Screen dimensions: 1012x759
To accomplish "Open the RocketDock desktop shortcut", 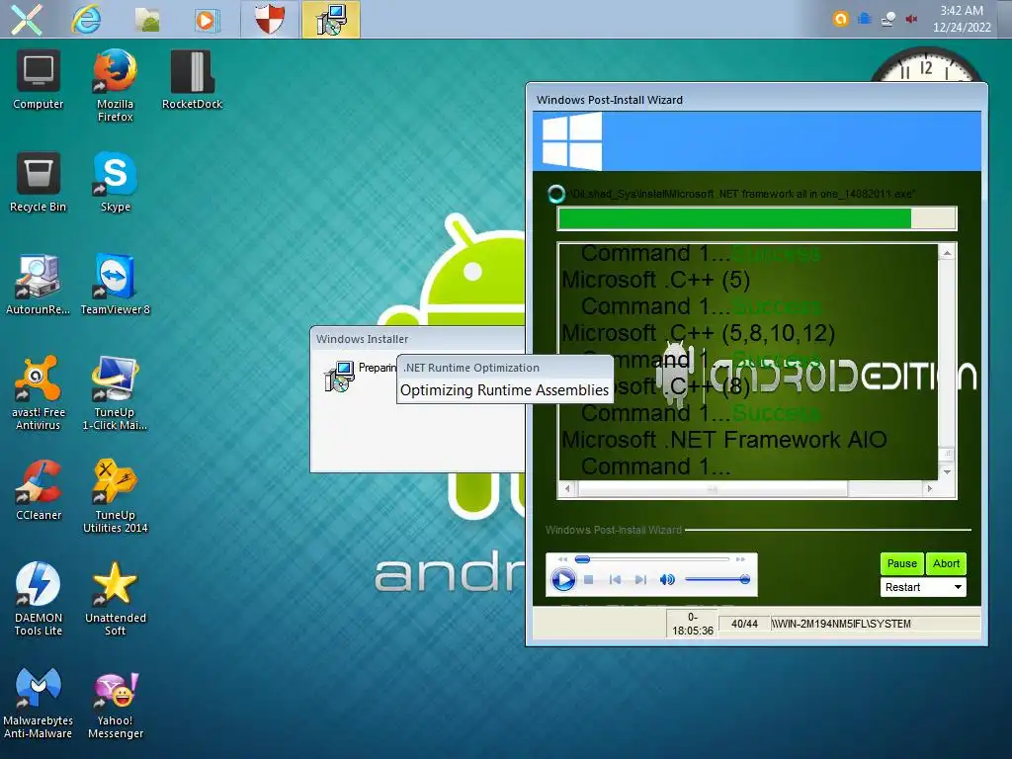I will point(193,79).
